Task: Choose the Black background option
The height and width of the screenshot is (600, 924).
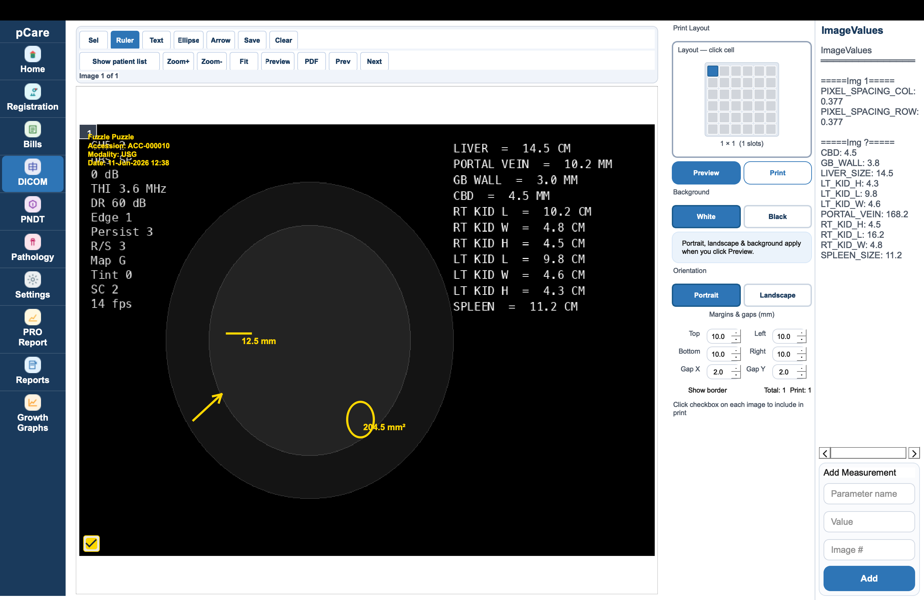Action: 777,217
